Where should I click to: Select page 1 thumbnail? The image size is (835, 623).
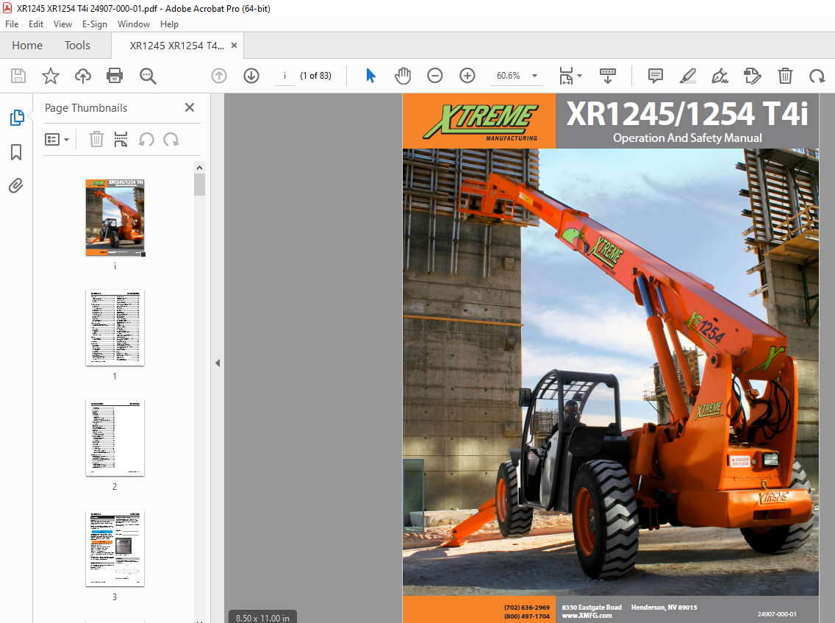point(115,328)
